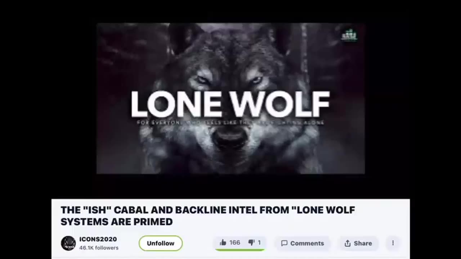
Task: Click the share arrow icon
Action: (x=348, y=244)
